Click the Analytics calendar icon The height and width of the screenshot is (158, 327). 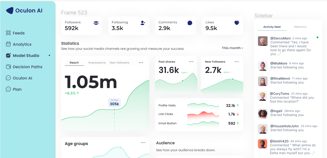pos(8,44)
